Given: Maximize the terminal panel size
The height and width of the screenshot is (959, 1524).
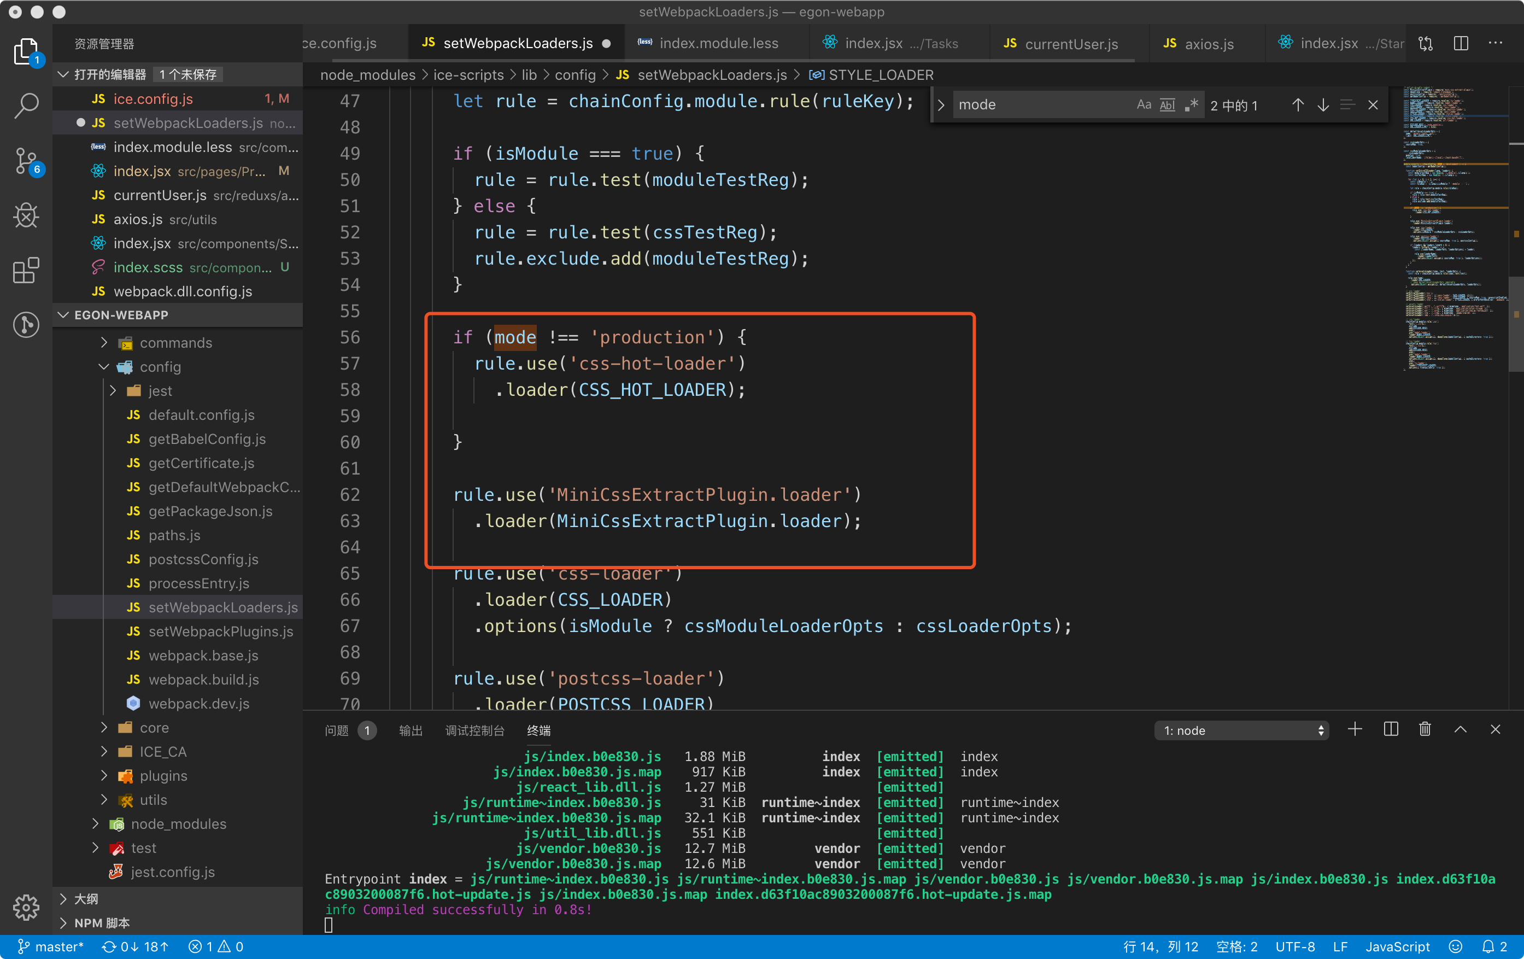Looking at the screenshot, I should (1460, 730).
